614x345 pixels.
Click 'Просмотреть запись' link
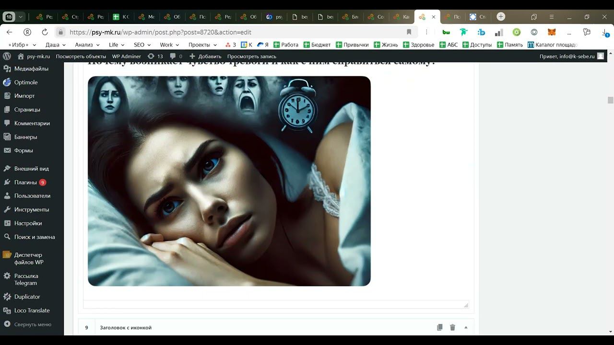point(251,56)
